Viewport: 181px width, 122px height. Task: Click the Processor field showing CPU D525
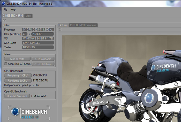coord(38,29)
